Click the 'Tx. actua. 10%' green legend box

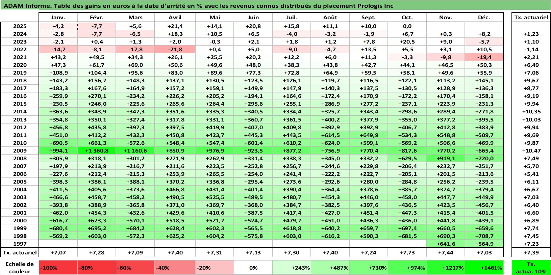click(531, 268)
